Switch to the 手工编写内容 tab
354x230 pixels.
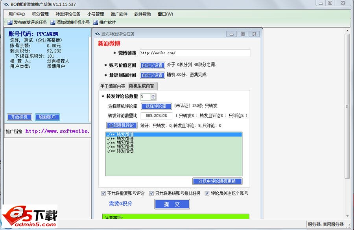point(113,86)
